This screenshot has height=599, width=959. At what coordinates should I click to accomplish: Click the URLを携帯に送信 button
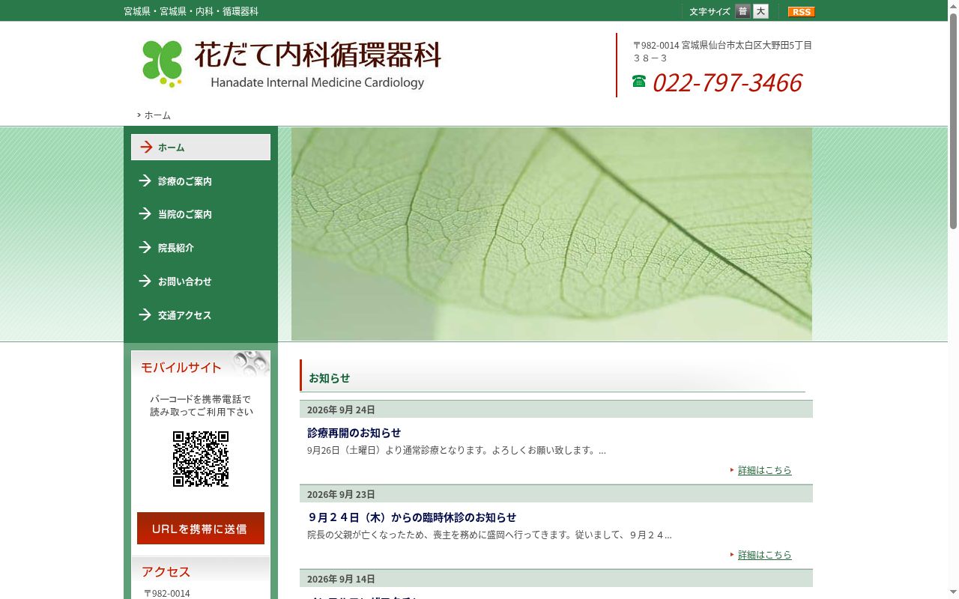click(201, 529)
